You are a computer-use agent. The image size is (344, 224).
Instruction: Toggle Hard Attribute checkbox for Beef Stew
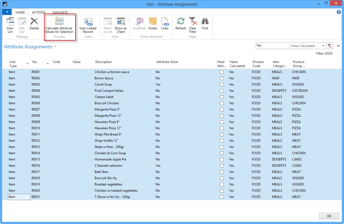[222, 172]
